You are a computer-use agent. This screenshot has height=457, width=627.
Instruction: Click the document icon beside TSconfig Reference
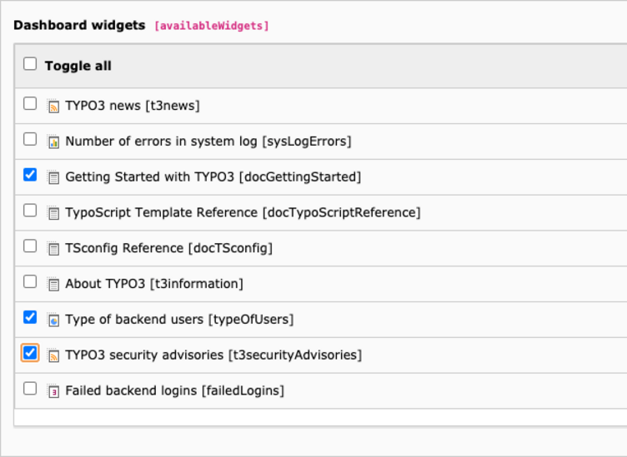[x=53, y=249]
